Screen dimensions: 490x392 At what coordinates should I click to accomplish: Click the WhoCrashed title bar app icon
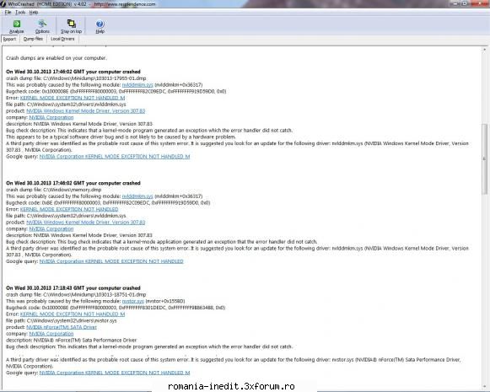pyautogui.click(x=3, y=4)
